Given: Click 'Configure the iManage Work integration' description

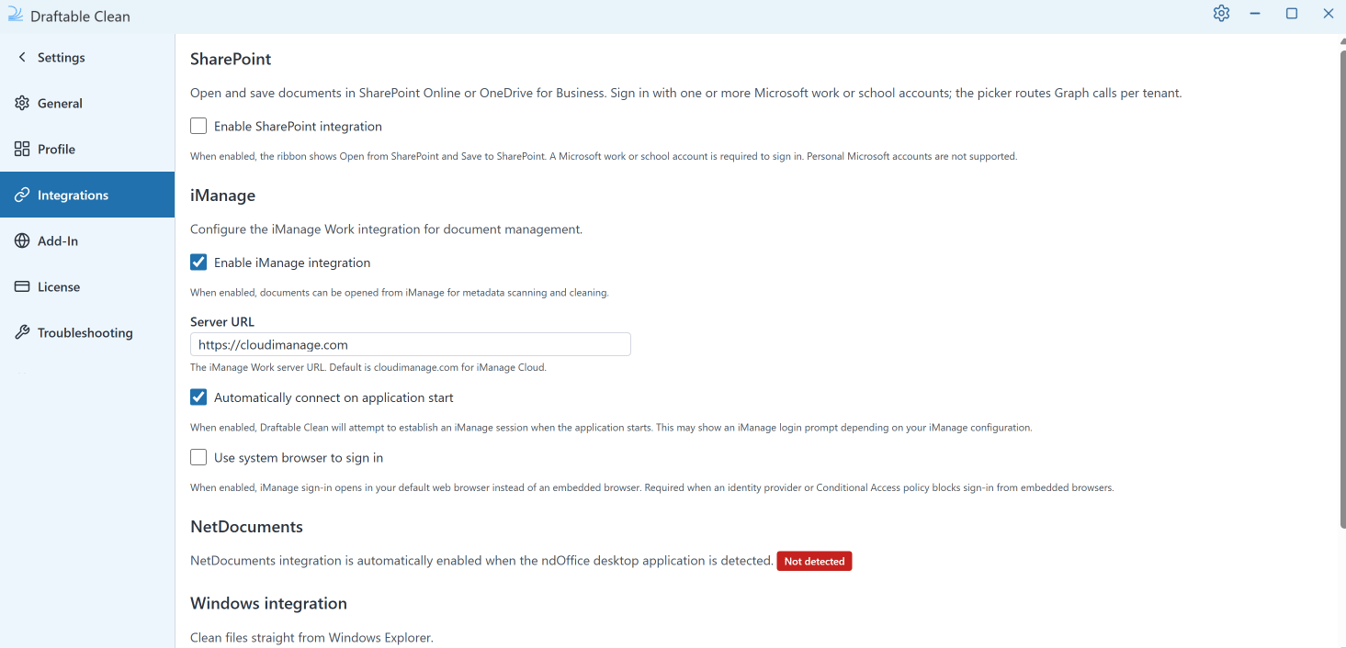Looking at the screenshot, I should (386, 229).
